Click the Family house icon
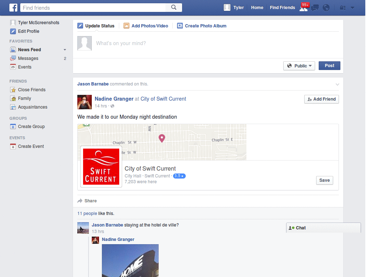This screenshot has width=370, height=277. click(13, 98)
